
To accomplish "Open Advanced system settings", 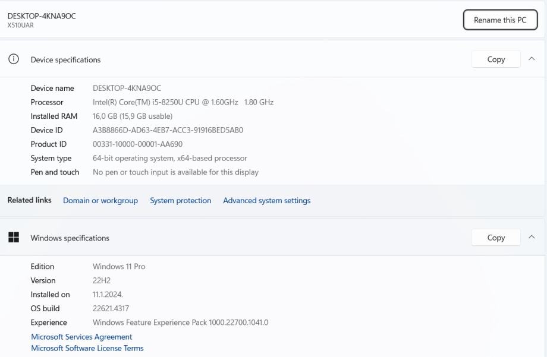I will pyautogui.click(x=266, y=201).
